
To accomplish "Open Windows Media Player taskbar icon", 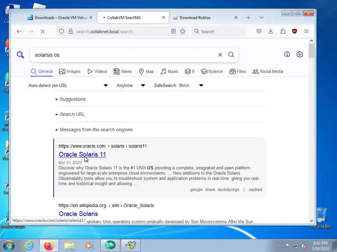I will coord(89,245).
